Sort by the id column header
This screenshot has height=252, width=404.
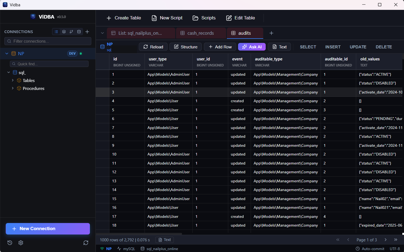[127, 61]
